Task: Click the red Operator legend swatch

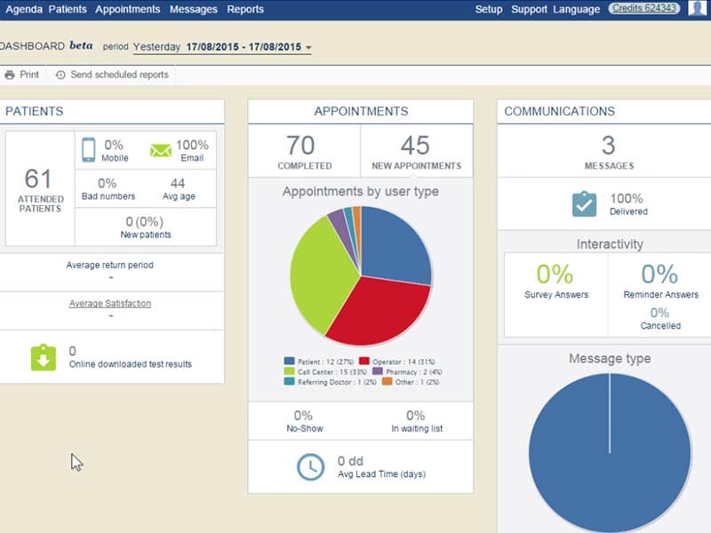Action: [364, 362]
